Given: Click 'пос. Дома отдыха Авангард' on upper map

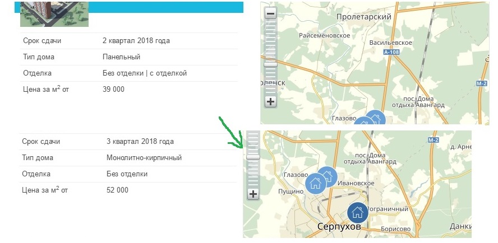Looking at the screenshot, I should (x=418, y=102).
